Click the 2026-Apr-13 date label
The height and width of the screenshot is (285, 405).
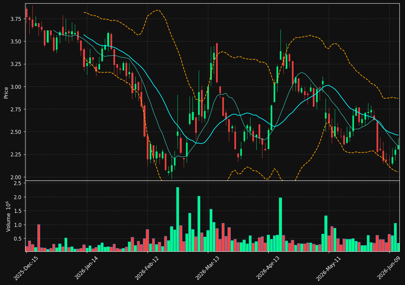coord(268,268)
